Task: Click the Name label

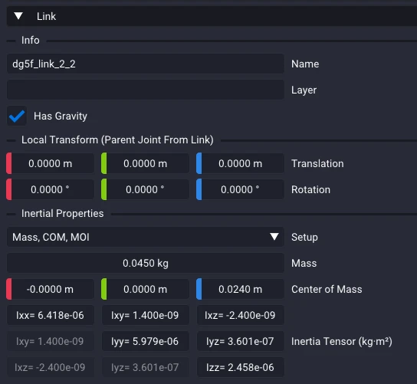Action: coord(305,64)
